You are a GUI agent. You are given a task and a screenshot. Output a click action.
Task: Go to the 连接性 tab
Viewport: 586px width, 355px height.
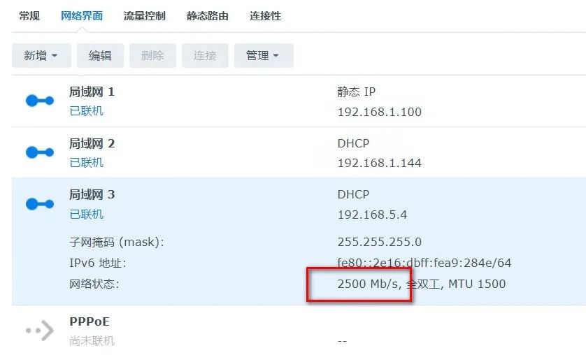coord(265,16)
